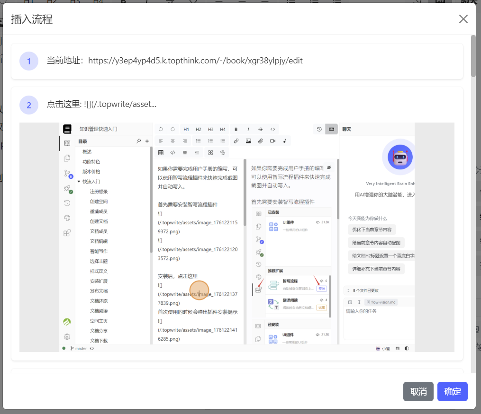Screen dimensions: 481x414
Task: Click the undo arrow icon
Action: [x=161, y=129]
